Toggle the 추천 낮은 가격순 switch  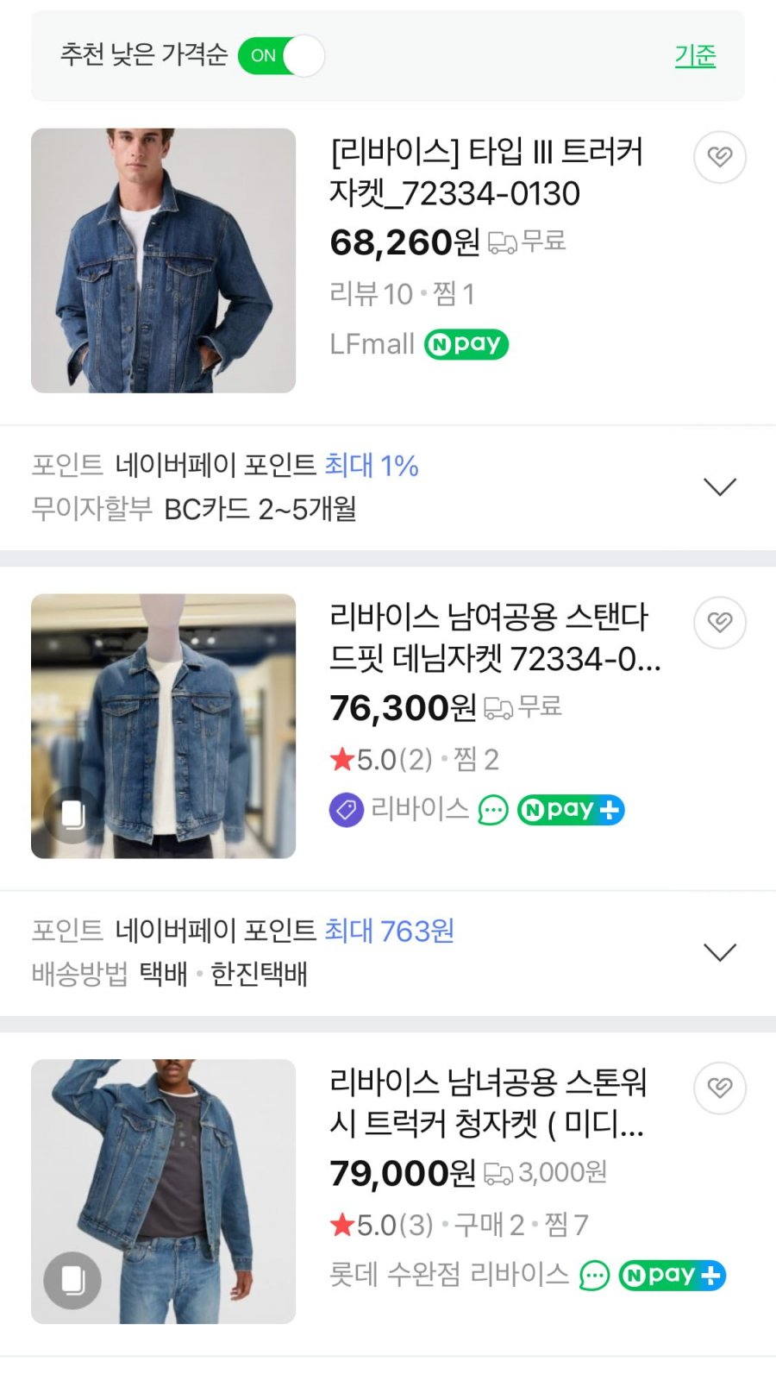(281, 56)
